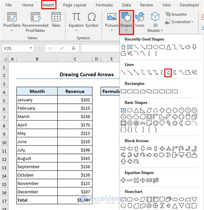
Task: Expand the Pictures dropdown arrow
Action: coord(111,30)
